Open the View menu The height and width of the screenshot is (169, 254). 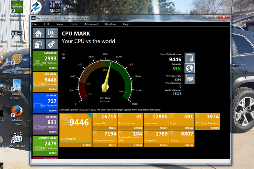point(60,24)
